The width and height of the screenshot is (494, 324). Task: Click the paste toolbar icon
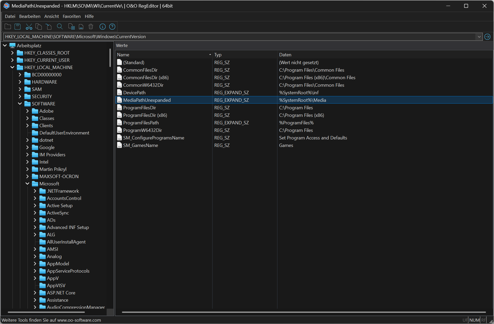49,26
